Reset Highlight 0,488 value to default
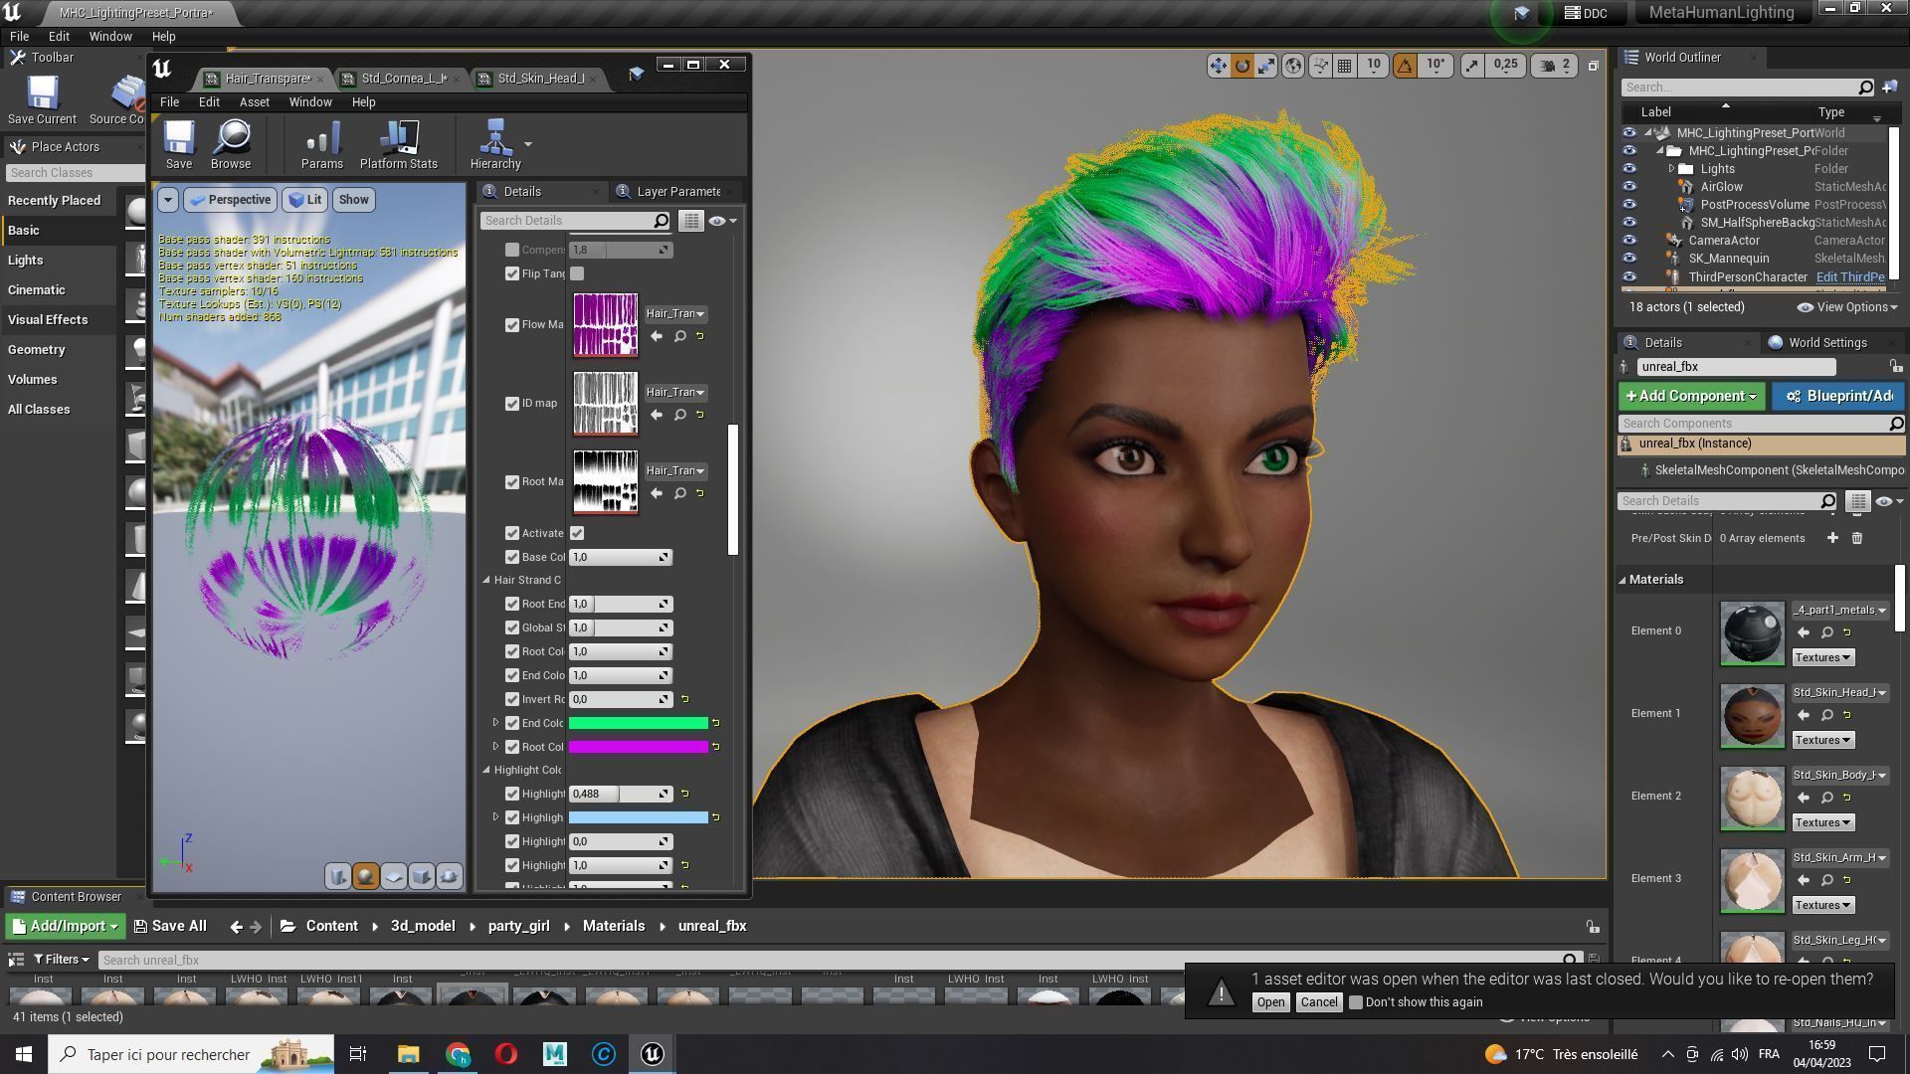 tap(684, 794)
